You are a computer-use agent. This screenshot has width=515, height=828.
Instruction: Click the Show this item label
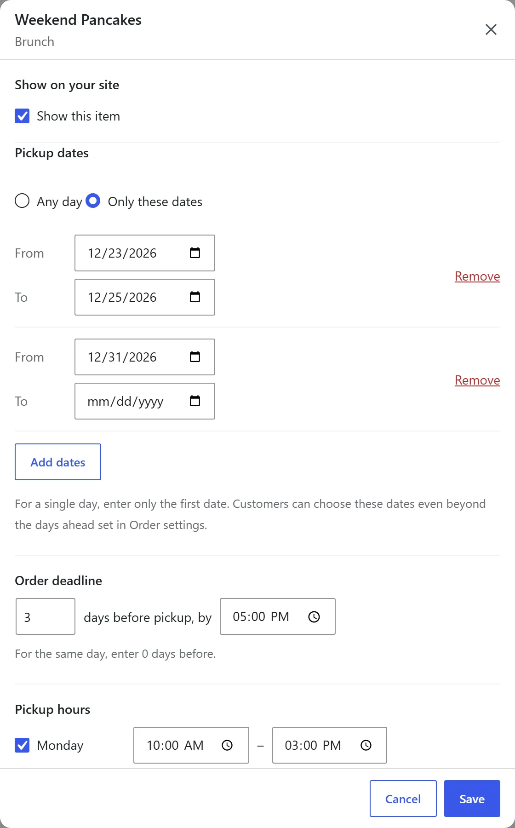point(78,116)
